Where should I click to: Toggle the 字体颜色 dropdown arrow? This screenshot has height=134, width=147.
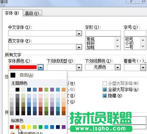[x=41, y=67]
